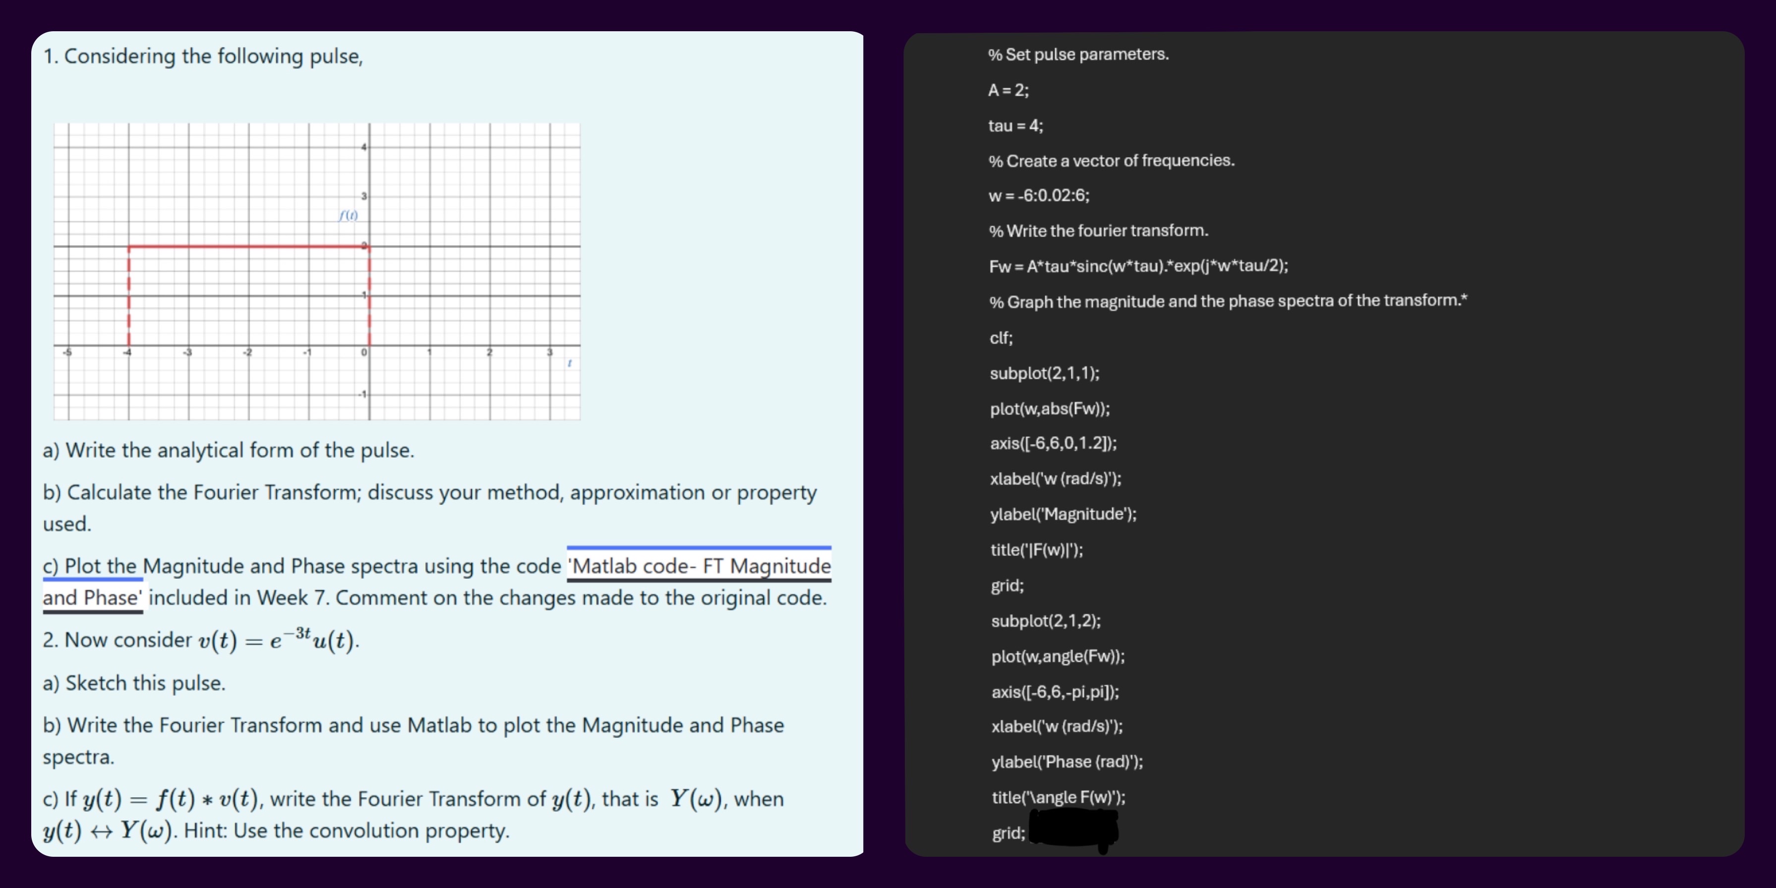The width and height of the screenshot is (1776, 888).
Task: Click the underlined 'and Phase' link text
Action: click(92, 598)
